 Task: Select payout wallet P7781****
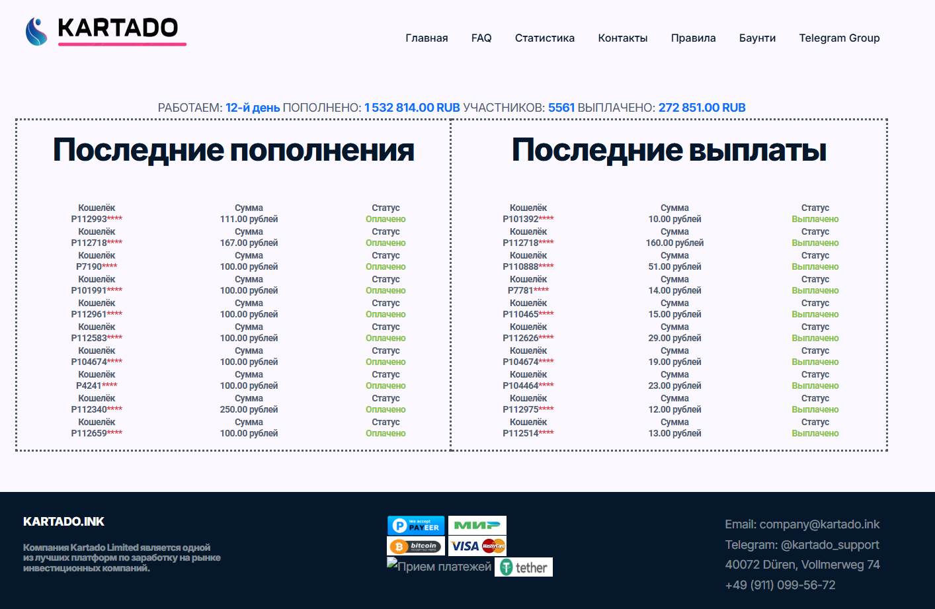point(528,290)
